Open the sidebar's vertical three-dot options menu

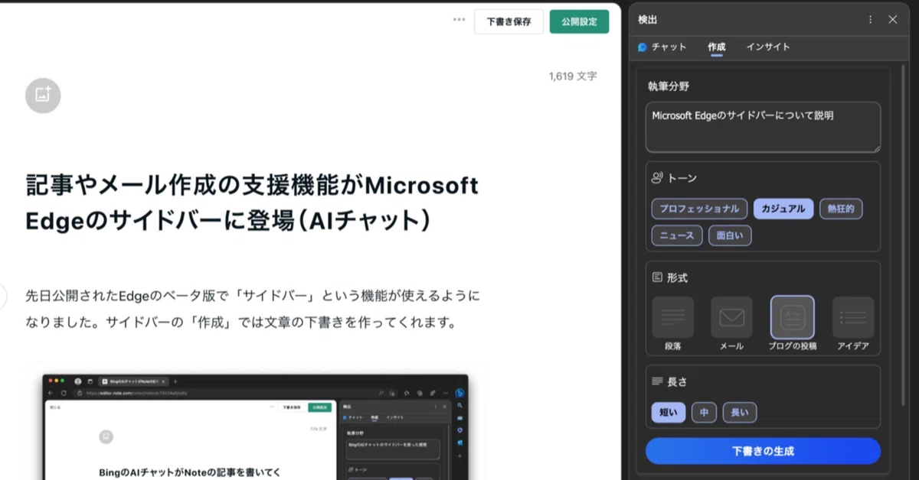(870, 20)
